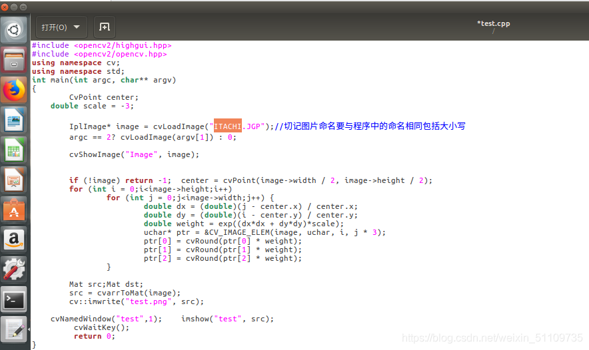
Task: Open LibreOffice Calc from the dock
Action: (x=14, y=150)
